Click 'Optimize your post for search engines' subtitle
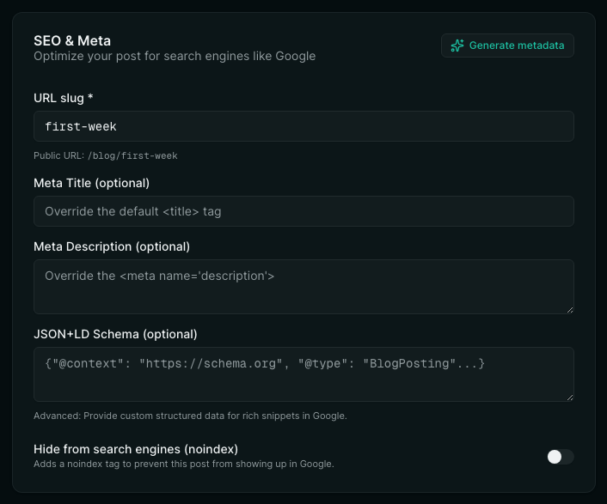 point(175,57)
